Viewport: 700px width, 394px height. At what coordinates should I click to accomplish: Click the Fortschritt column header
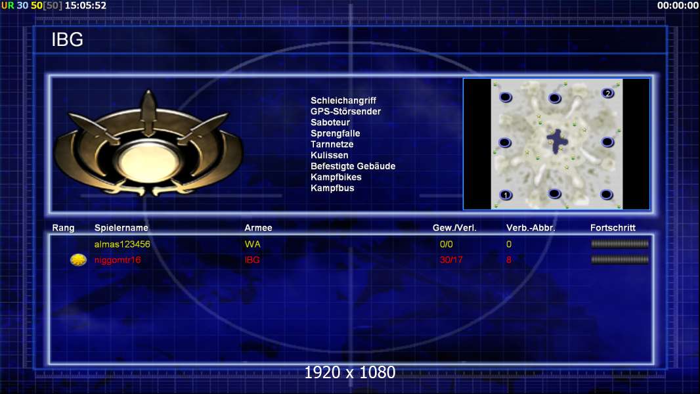(613, 228)
